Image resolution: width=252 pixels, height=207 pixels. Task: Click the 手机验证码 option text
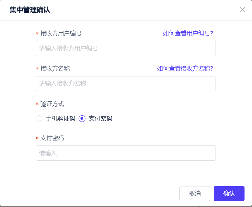pyautogui.click(x=61, y=118)
